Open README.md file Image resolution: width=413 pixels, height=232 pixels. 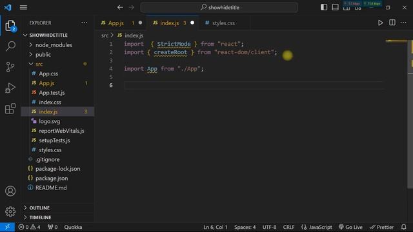[57, 188]
